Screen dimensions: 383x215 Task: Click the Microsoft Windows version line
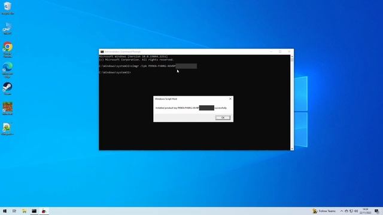click(x=133, y=56)
